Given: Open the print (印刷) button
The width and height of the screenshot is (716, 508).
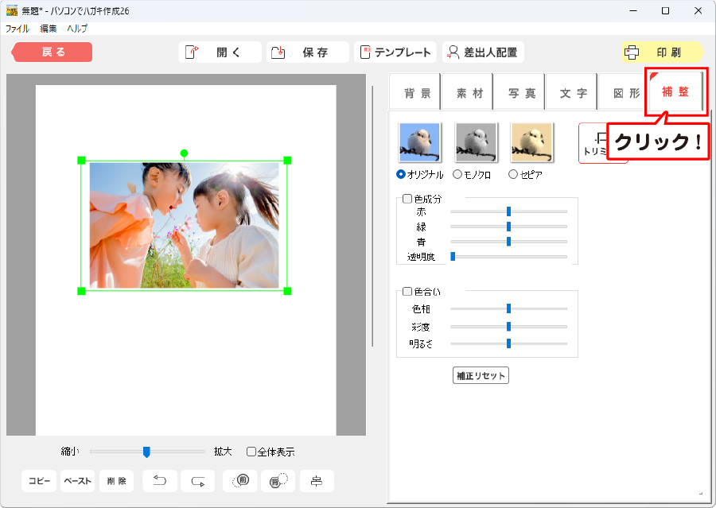Looking at the screenshot, I should 662,52.
